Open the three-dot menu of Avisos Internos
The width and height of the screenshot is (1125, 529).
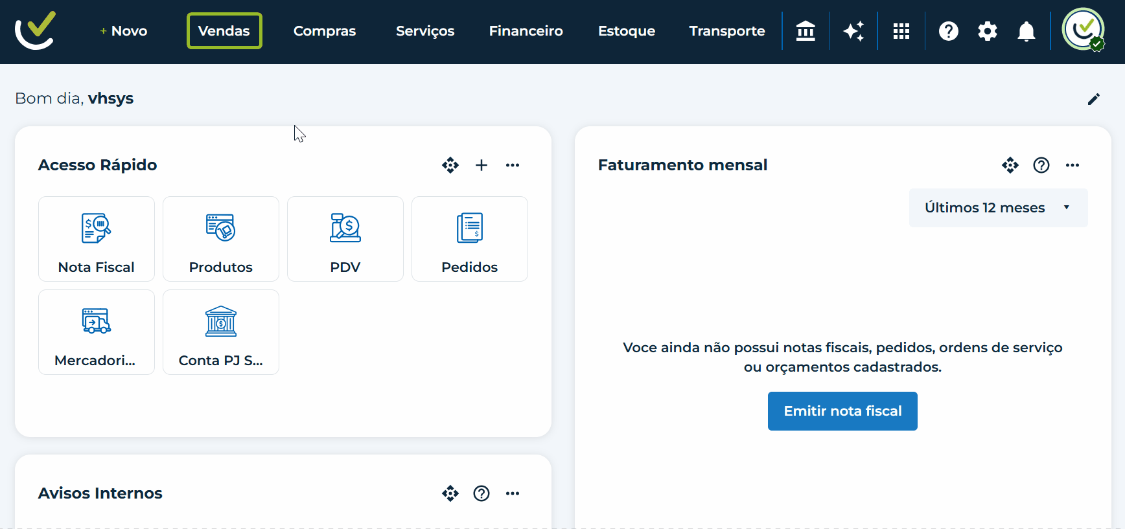[513, 493]
